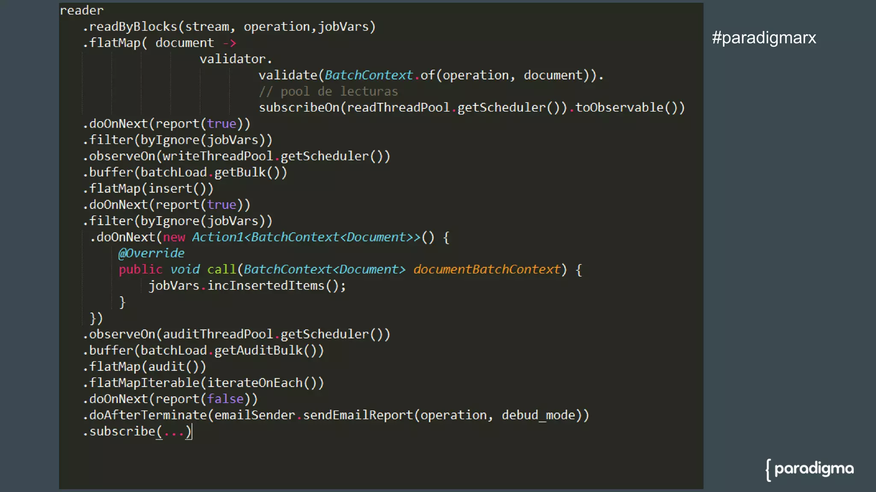Click documentBatchContext parameter name
Viewport: 876px width, 492px height.
[x=487, y=269]
